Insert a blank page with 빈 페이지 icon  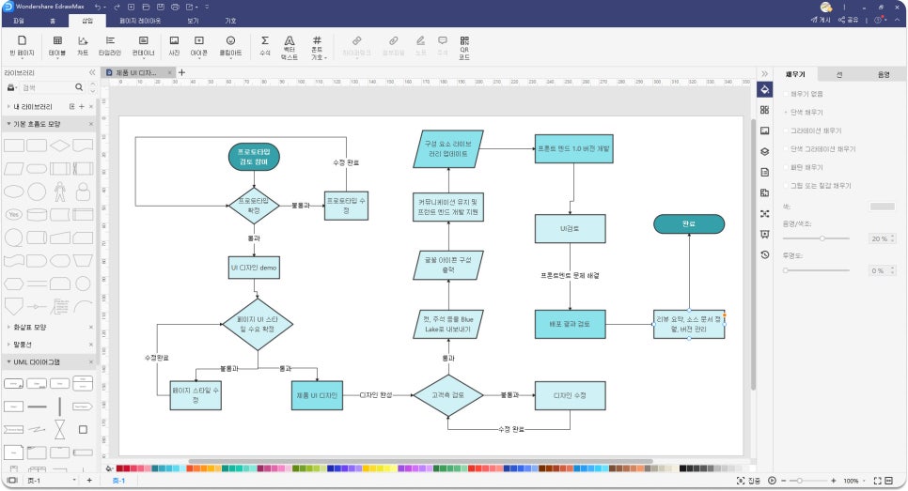[x=22, y=46]
